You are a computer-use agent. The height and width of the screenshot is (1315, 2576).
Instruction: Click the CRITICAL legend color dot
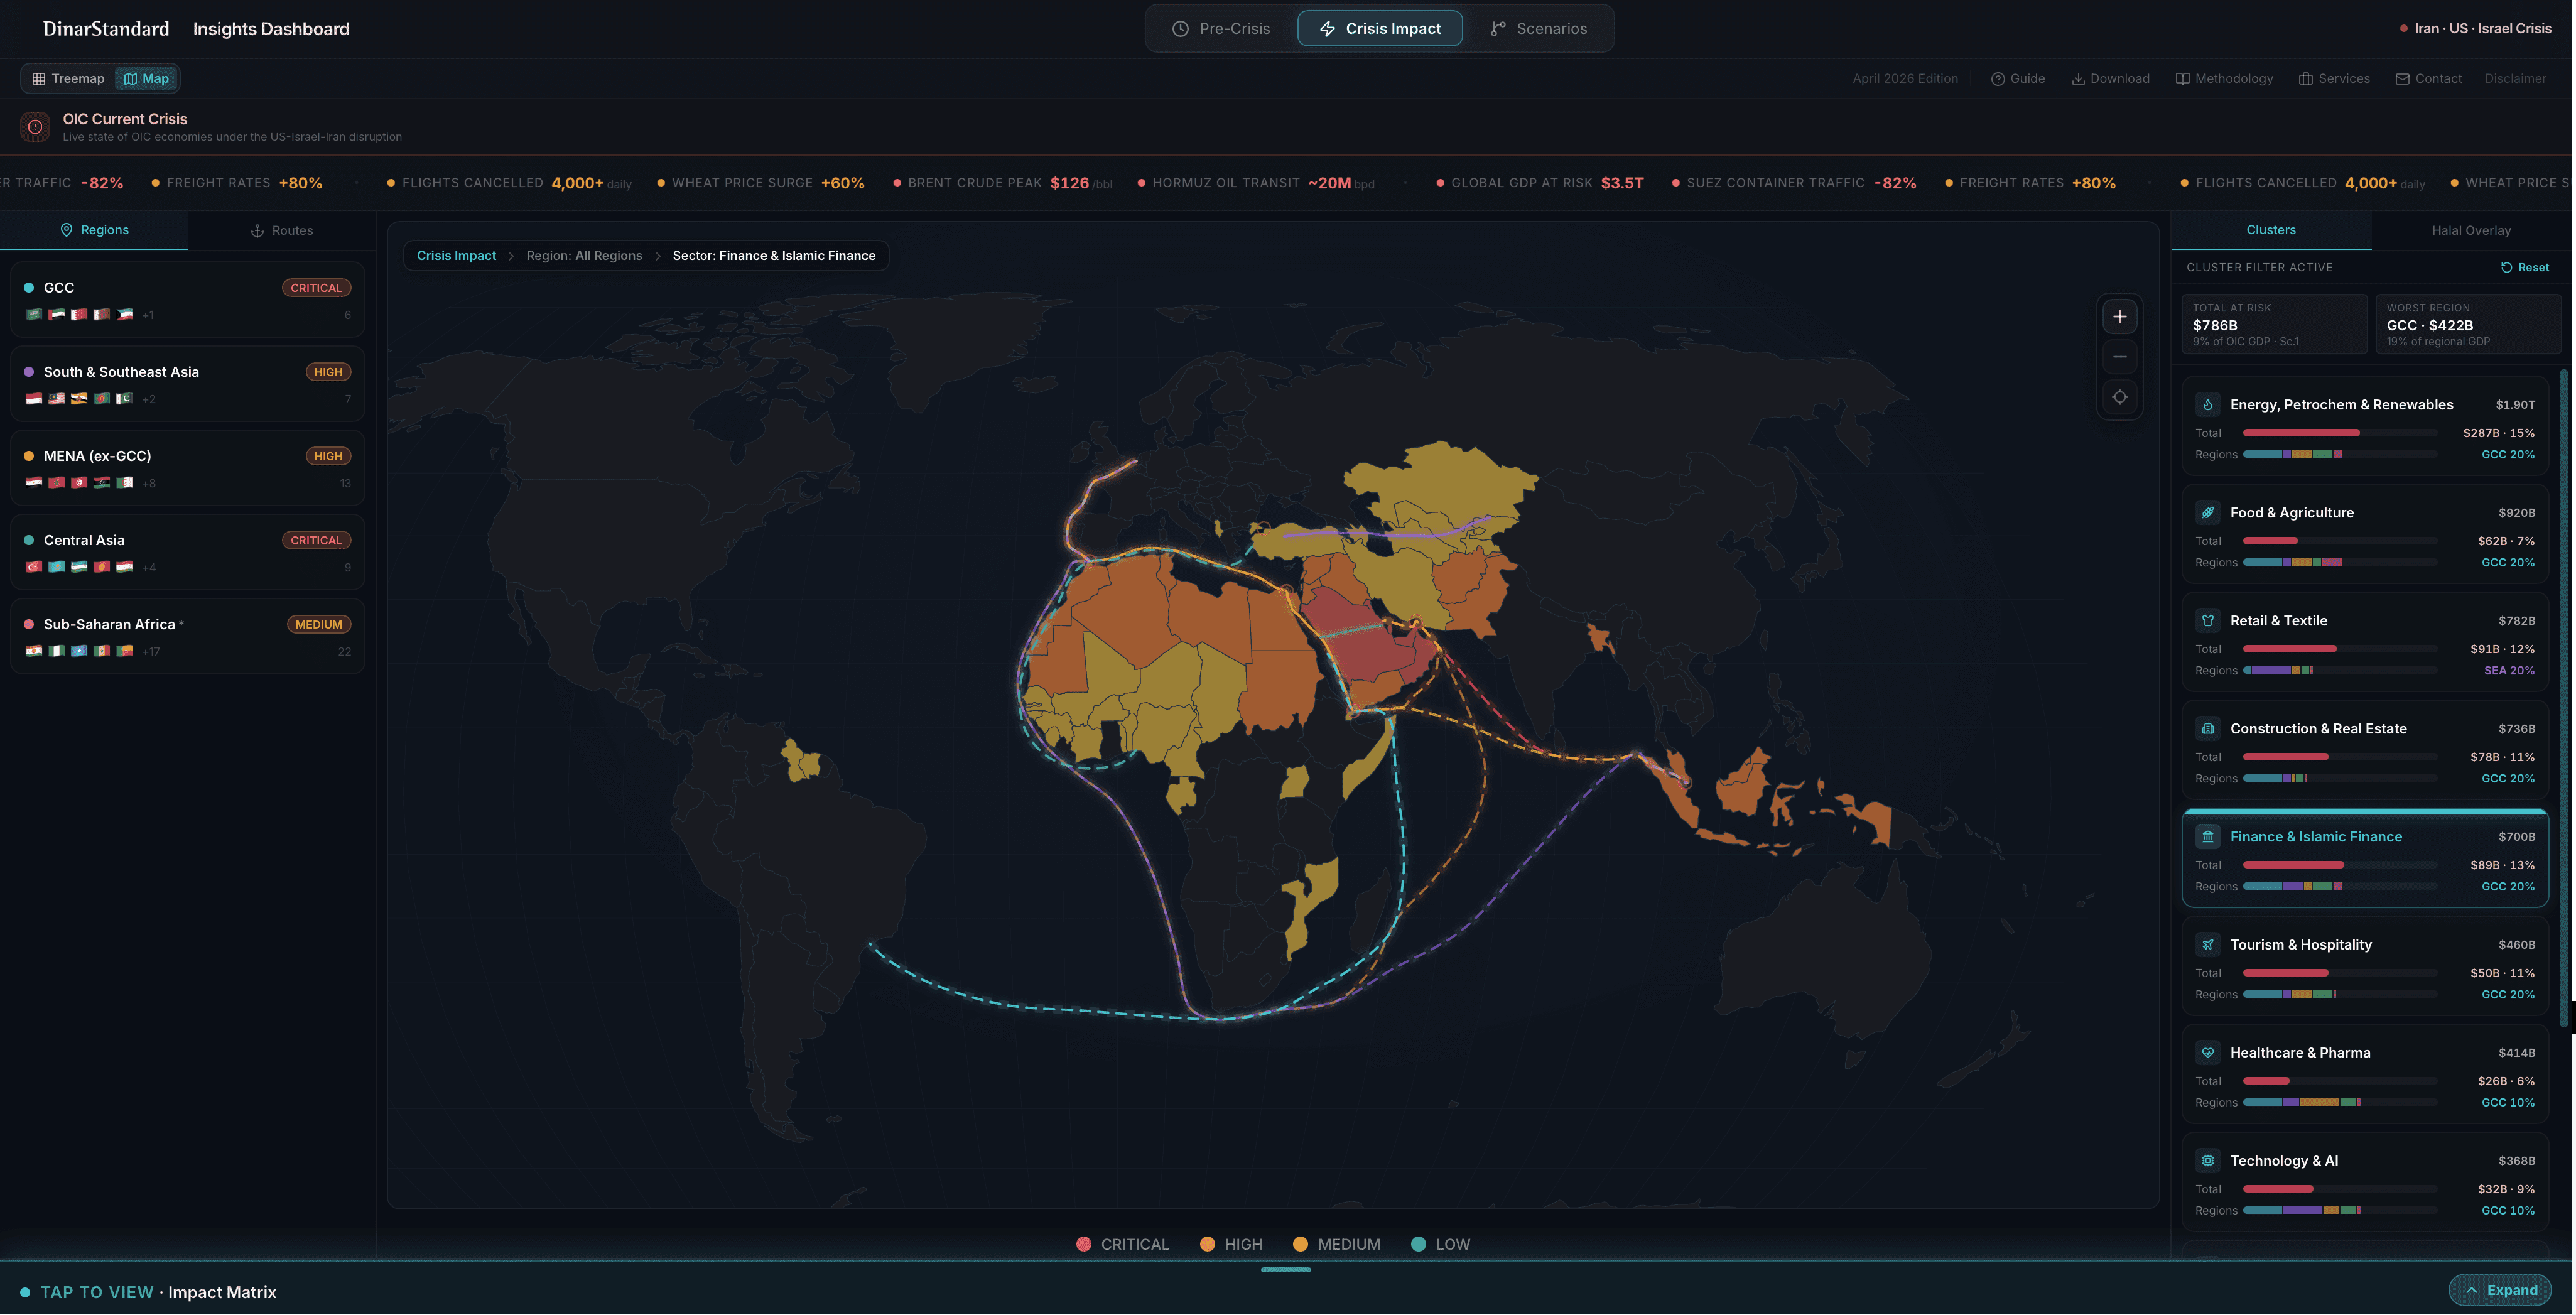click(1083, 1244)
